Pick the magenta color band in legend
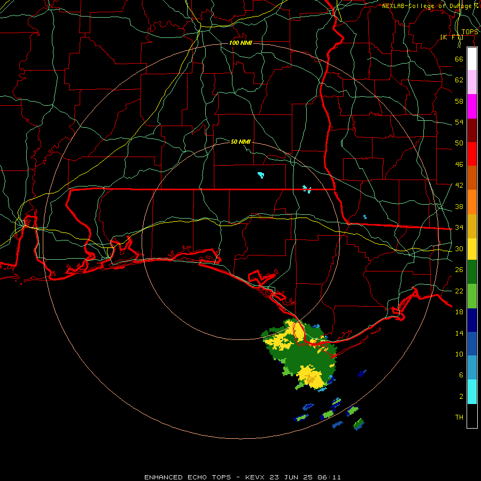The image size is (481, 481). tap(472, 106)
